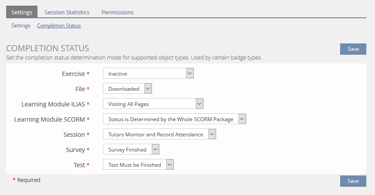Click the Survey field label
The image size is (375, 195).
click(75, 150)
